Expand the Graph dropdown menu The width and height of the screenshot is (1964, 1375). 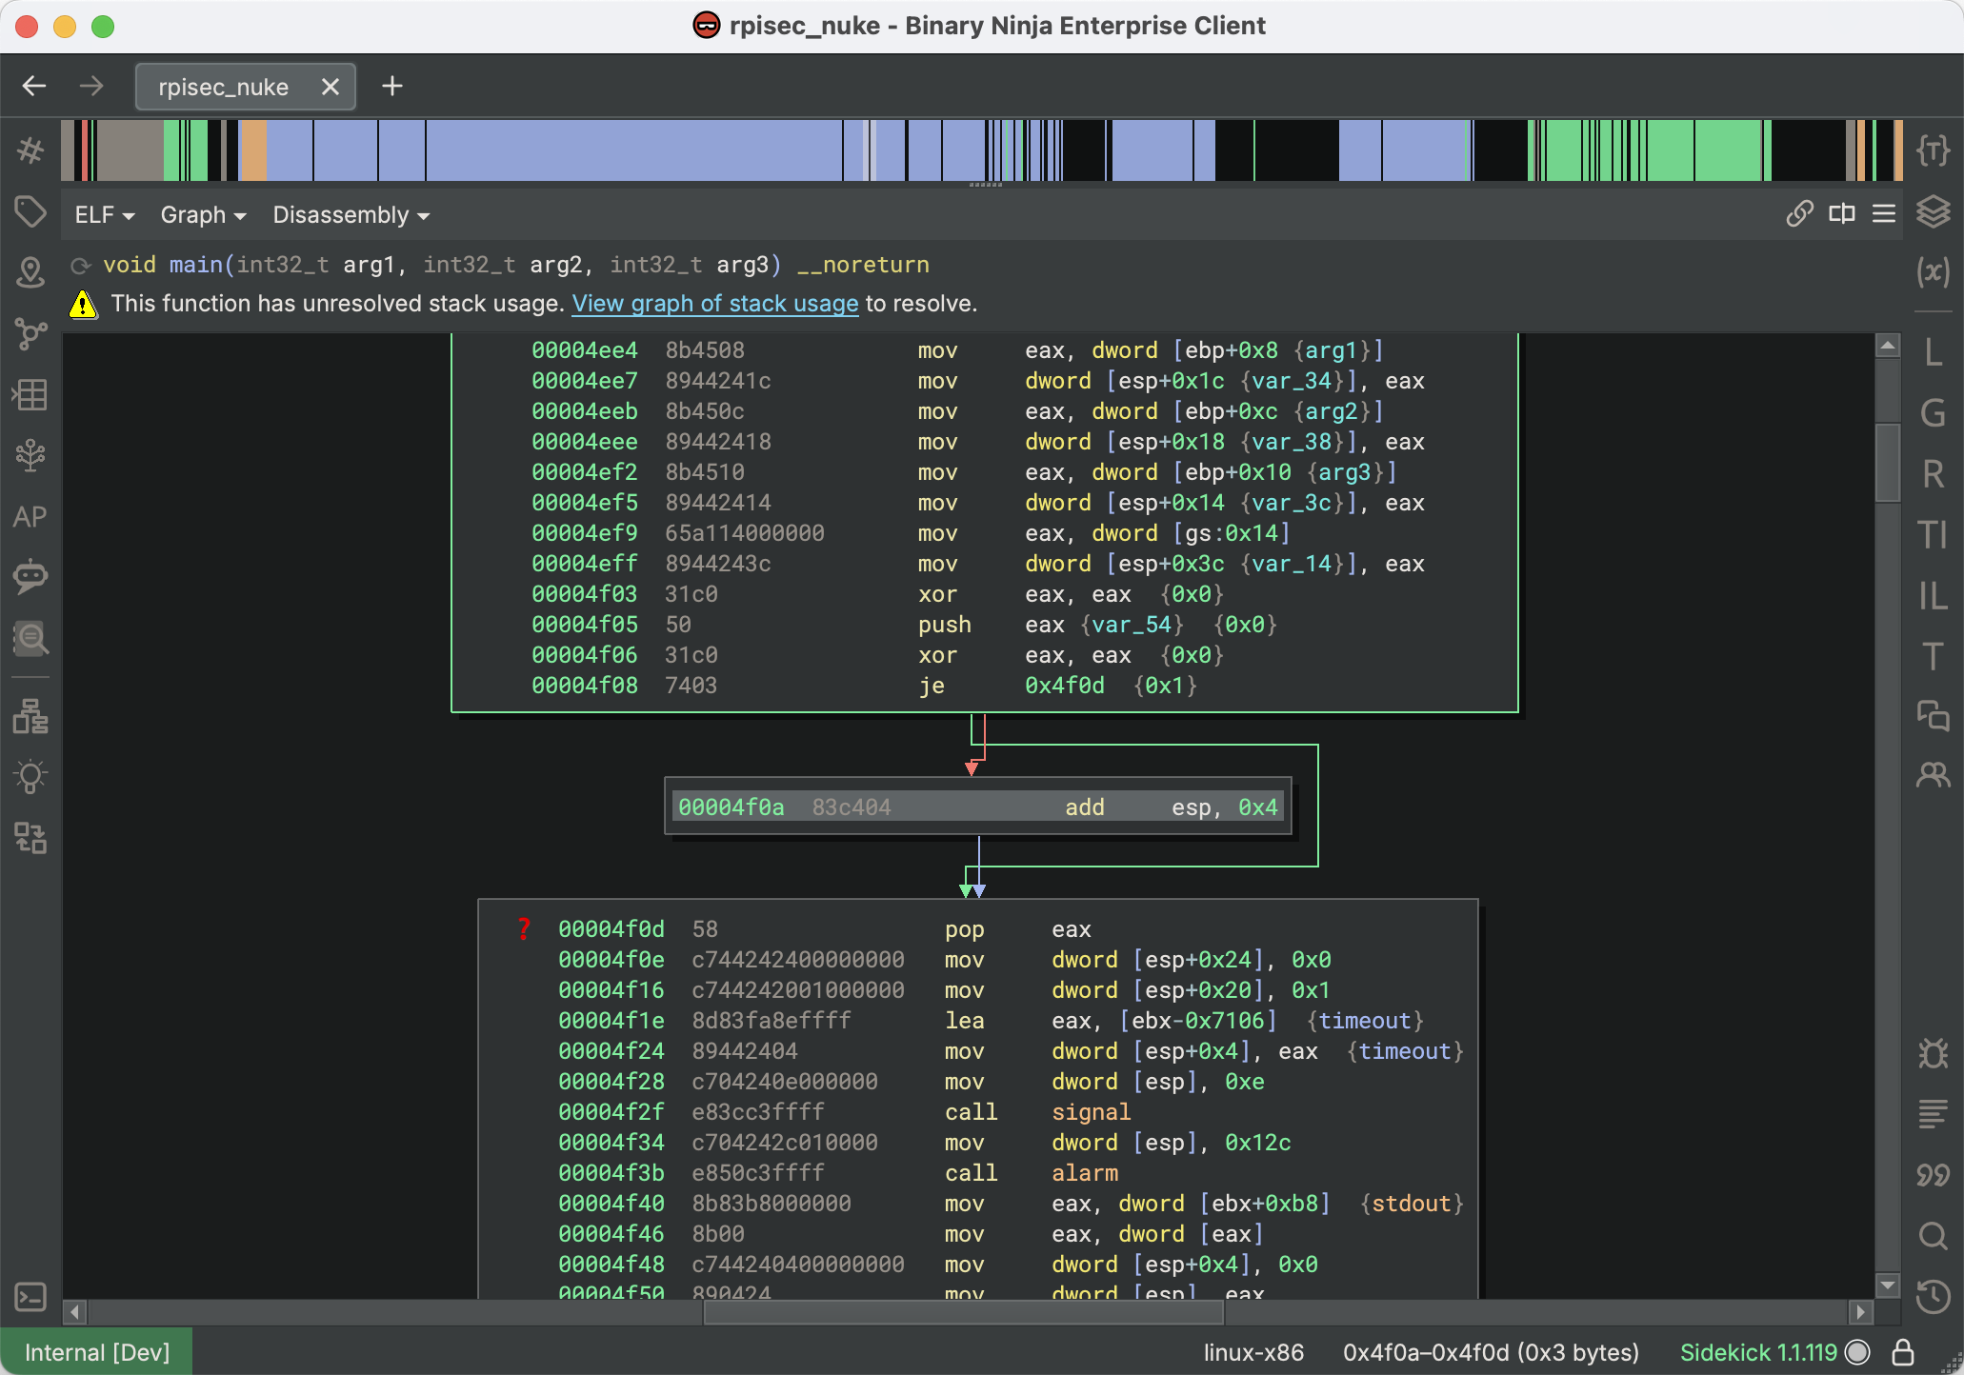(x=202, y=215)
